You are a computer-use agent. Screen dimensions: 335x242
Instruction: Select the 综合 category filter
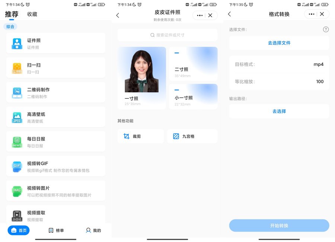click(10, 26)
